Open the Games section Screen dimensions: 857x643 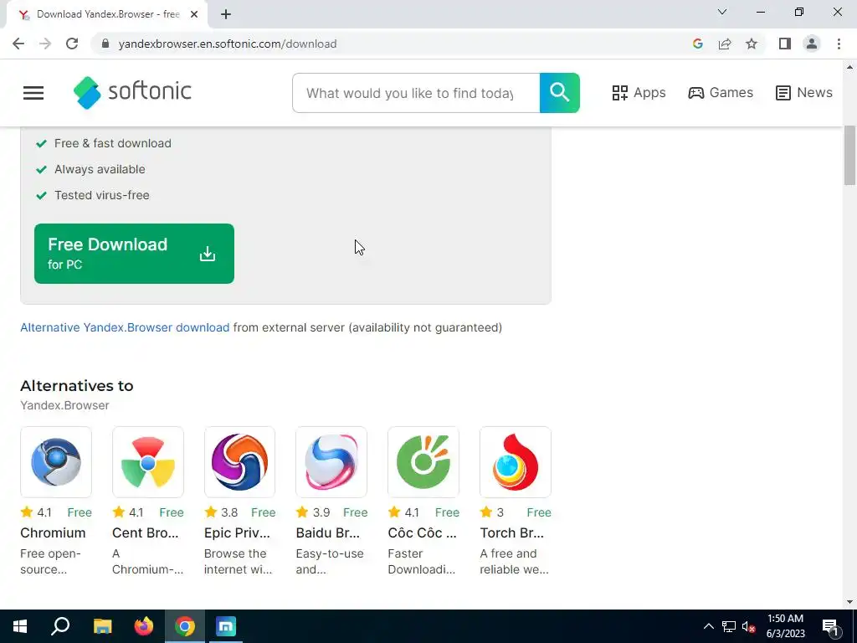coord(721,93)
